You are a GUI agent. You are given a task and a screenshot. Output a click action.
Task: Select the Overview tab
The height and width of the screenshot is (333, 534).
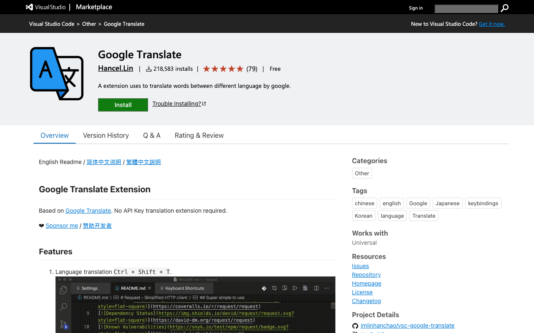[x=55, y=135]
